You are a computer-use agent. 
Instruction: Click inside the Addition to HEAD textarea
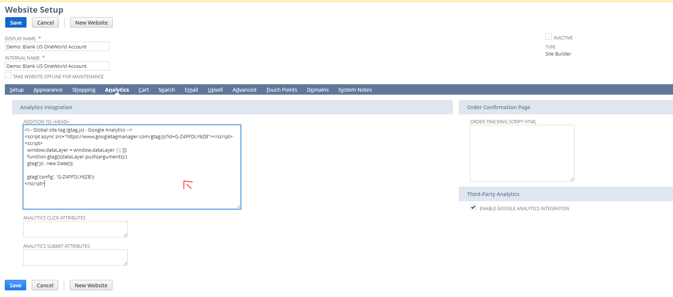(132, 167)
